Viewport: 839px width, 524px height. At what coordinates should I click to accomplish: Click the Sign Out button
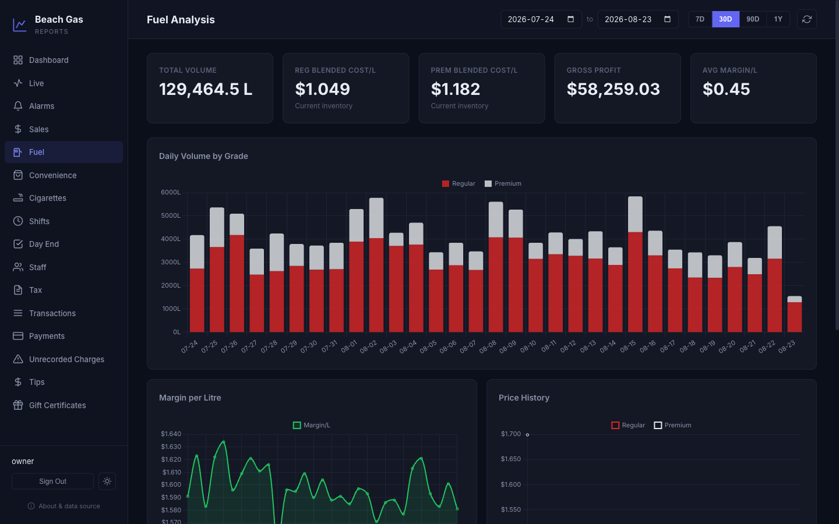[x=52, y=481]
